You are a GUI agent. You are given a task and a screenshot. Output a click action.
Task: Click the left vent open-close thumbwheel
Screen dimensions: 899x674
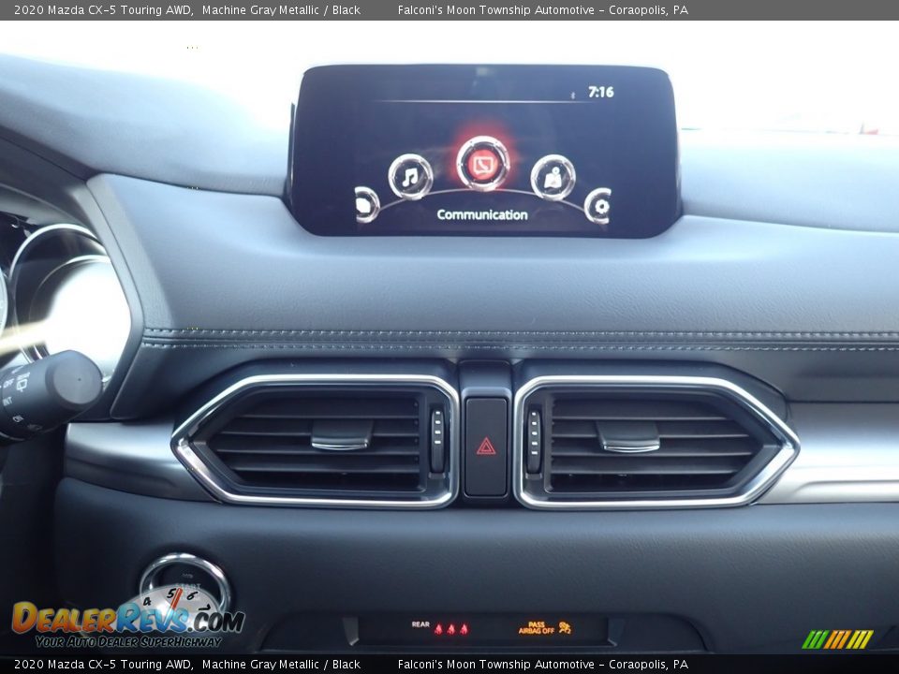[436, 440]
